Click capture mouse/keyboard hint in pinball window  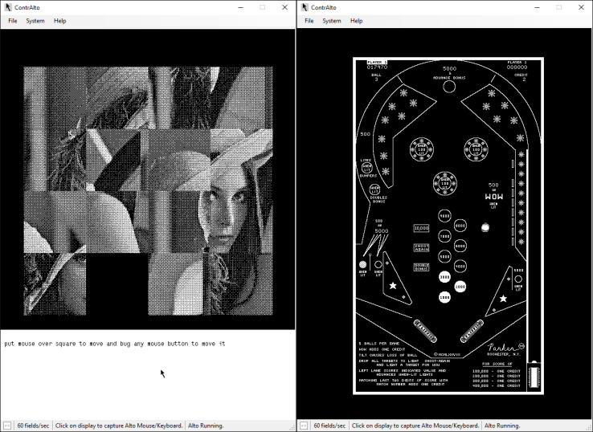(415, 426)
